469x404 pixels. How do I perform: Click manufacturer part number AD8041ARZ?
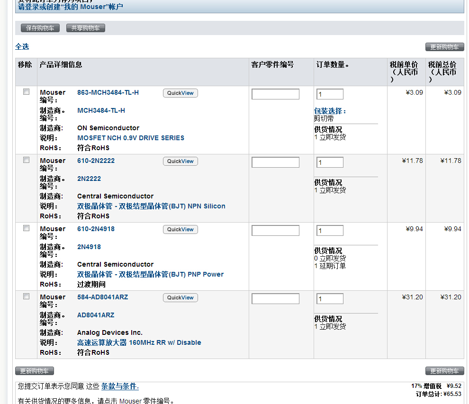[96, 315]
